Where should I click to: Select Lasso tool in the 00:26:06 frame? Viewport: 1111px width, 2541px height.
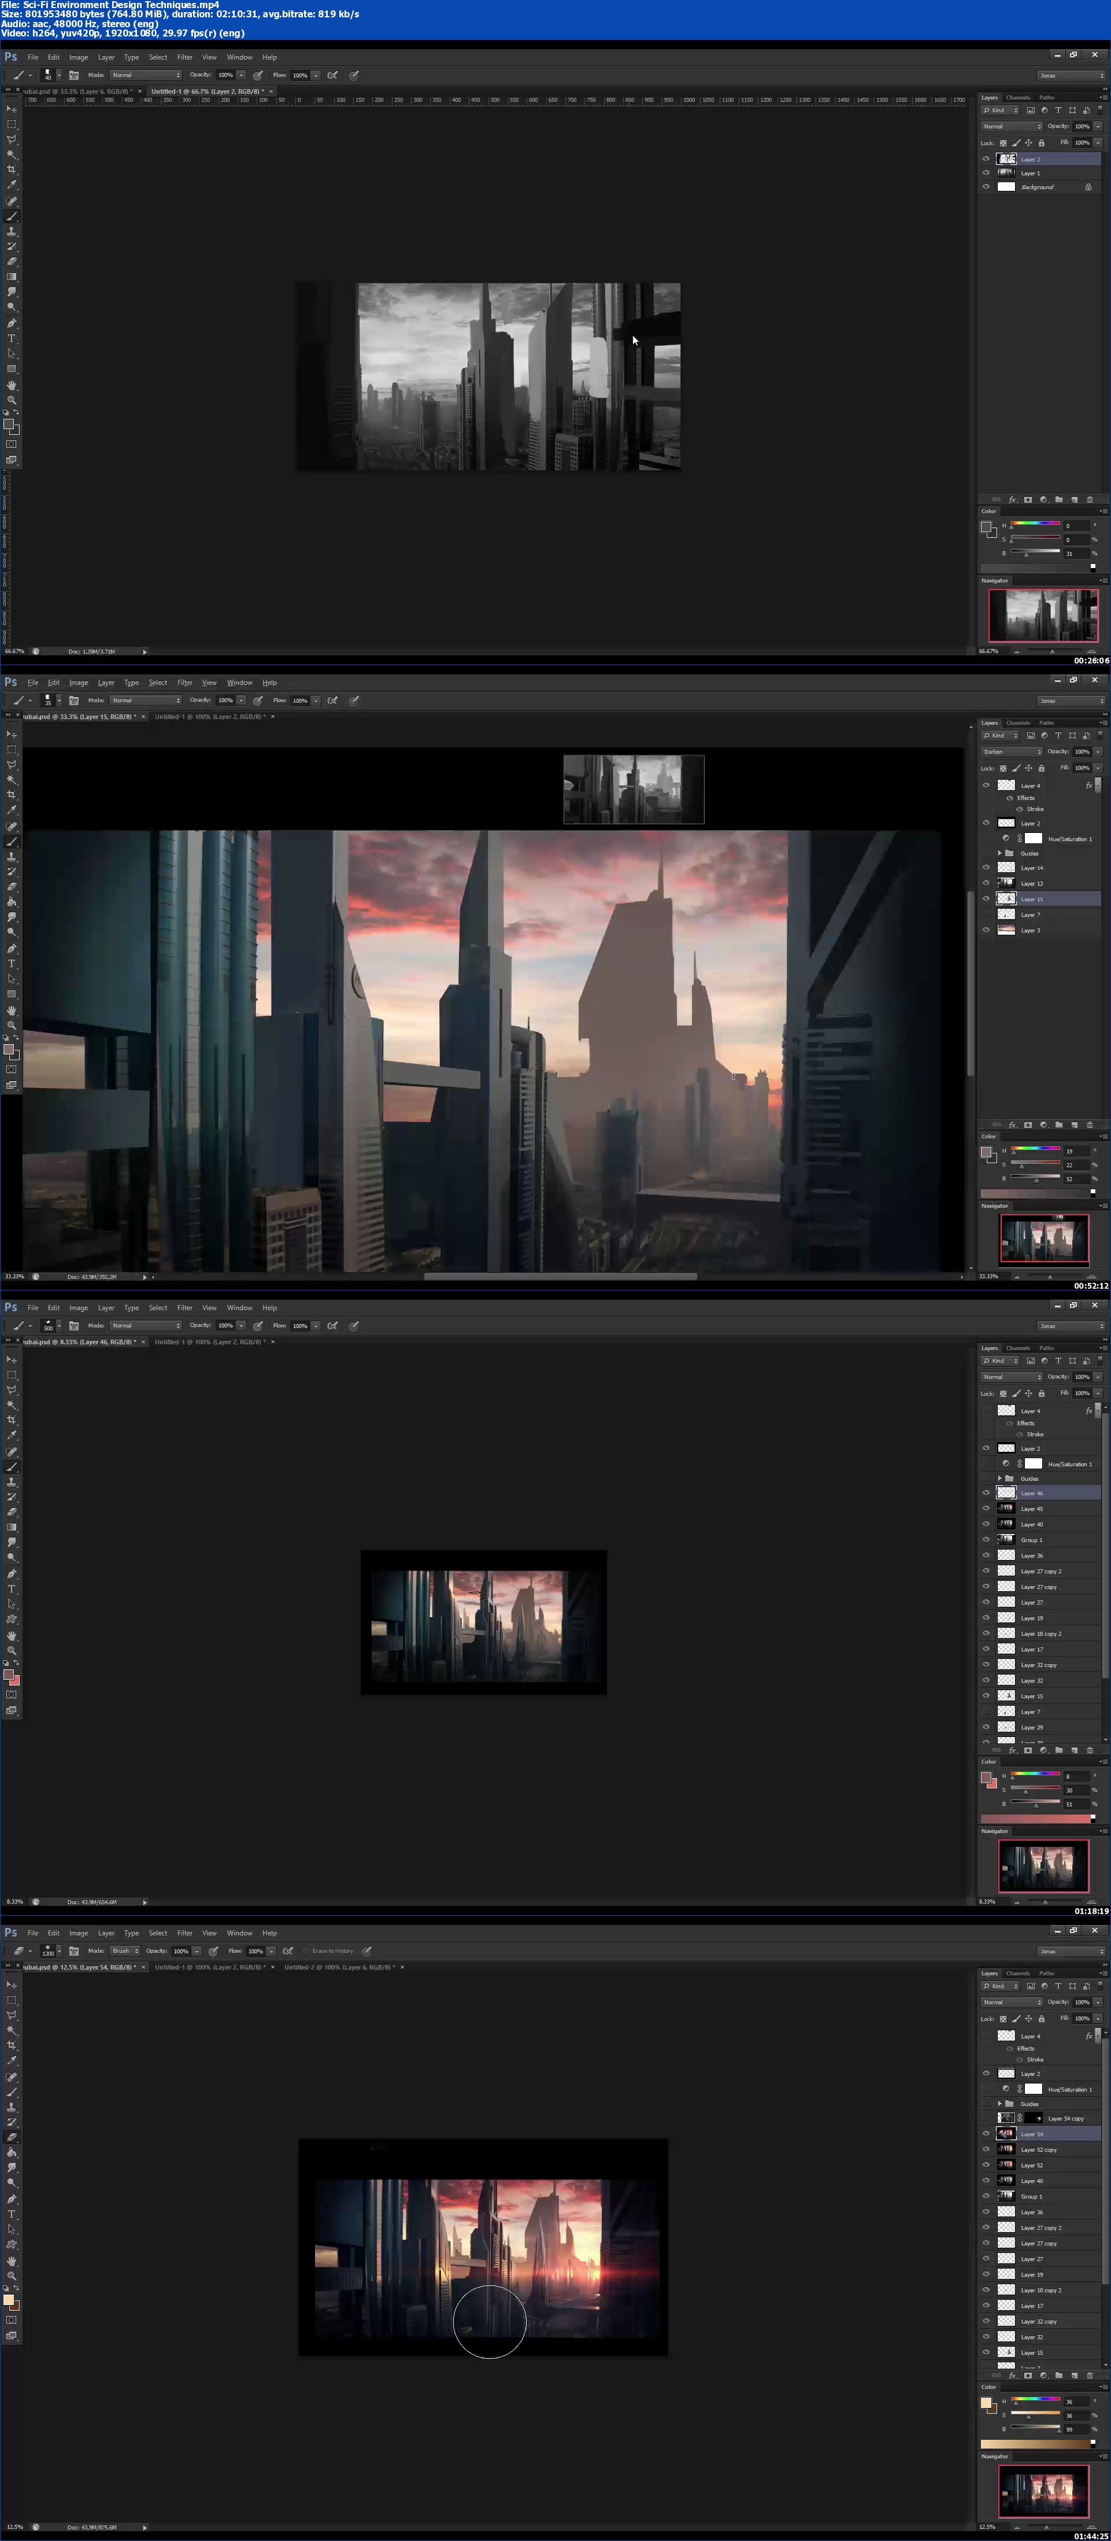12,139
